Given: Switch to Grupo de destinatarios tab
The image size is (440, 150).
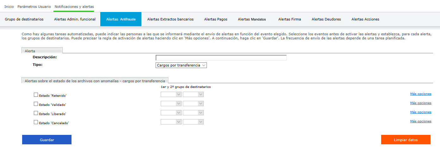Looking at the screenshot, I should coord(24,19).
